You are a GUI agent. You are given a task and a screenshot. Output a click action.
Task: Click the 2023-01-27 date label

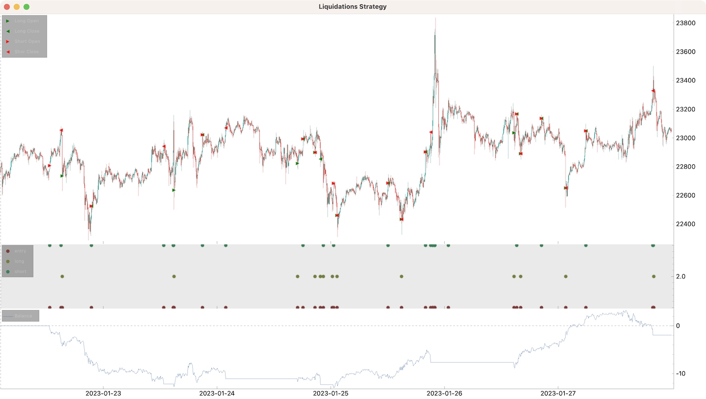pyautogui.click(x=558, y=393)
